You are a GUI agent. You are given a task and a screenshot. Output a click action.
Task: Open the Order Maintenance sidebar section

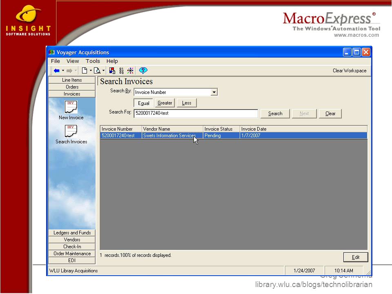click(72, 254)
